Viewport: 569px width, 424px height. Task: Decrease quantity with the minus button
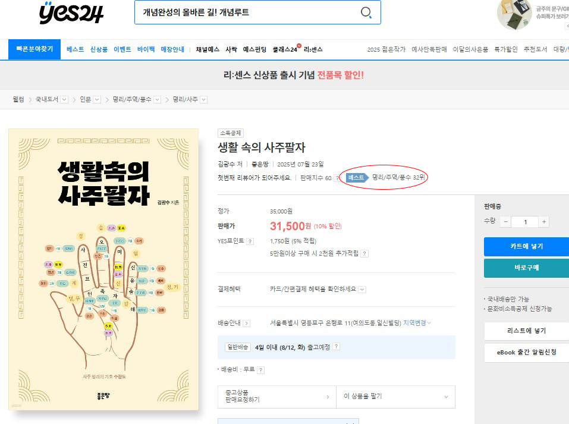(505, 222)
